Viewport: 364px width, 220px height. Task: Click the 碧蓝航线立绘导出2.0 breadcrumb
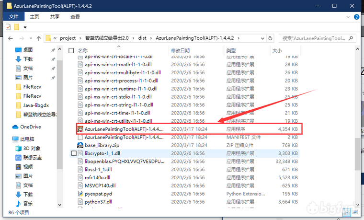(107, 38)
